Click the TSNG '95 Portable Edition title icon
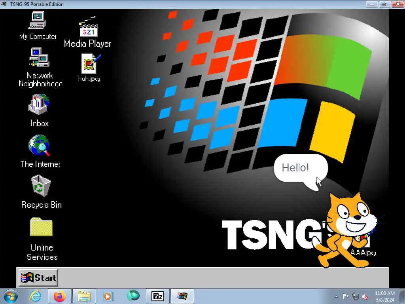The height and width of the screenshot is (304, 405). pyautogui.click(x=4, y=4)
